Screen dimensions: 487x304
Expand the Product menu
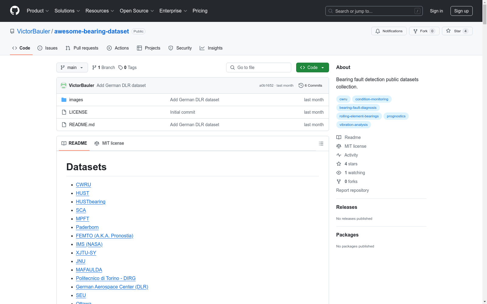(x=38, y=11)
